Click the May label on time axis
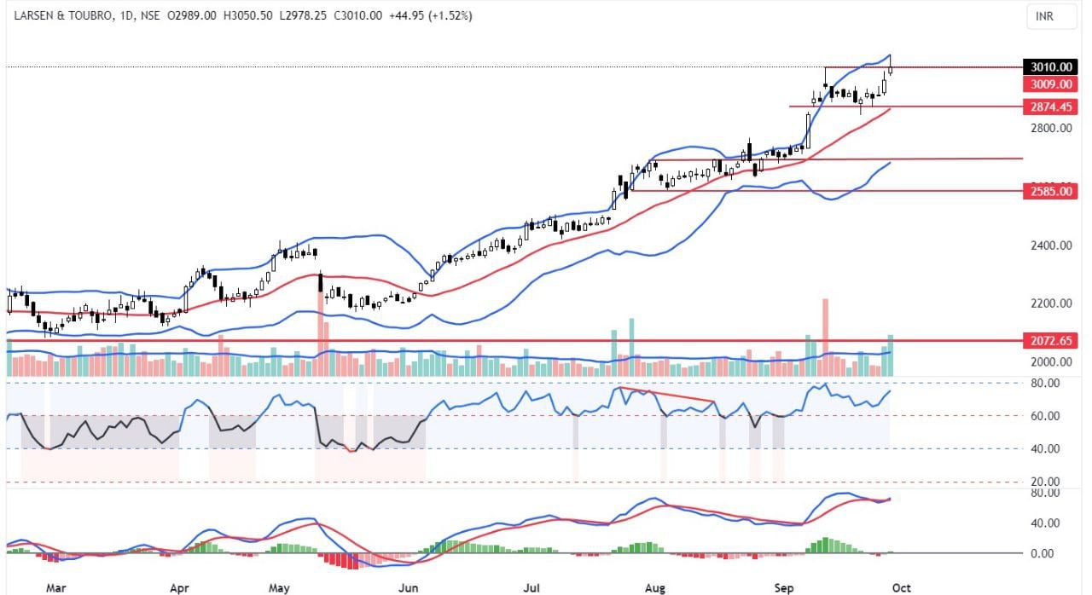1092x595 pixels. pyautogui.click(x=279, y=587)
